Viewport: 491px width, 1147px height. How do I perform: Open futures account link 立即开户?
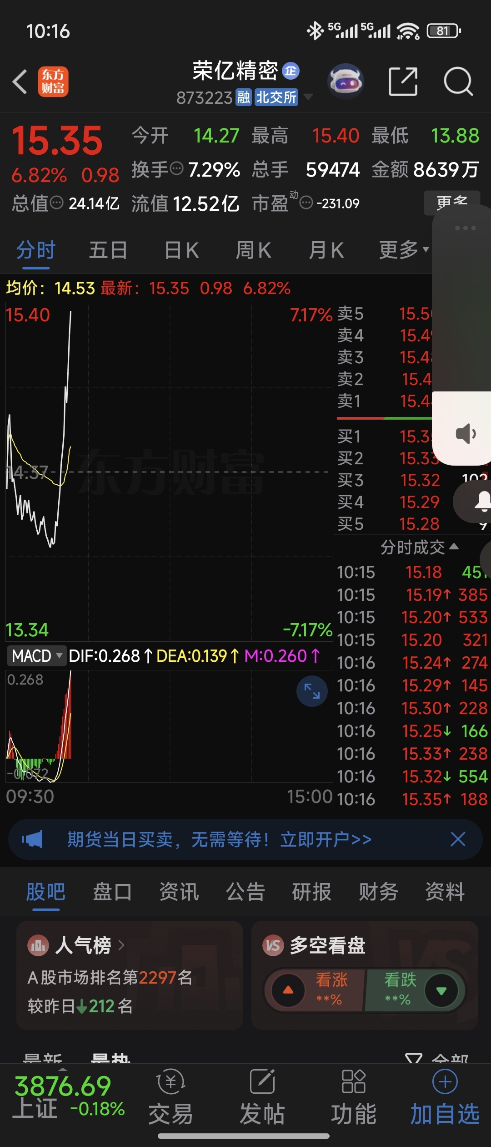coord(326,839)
